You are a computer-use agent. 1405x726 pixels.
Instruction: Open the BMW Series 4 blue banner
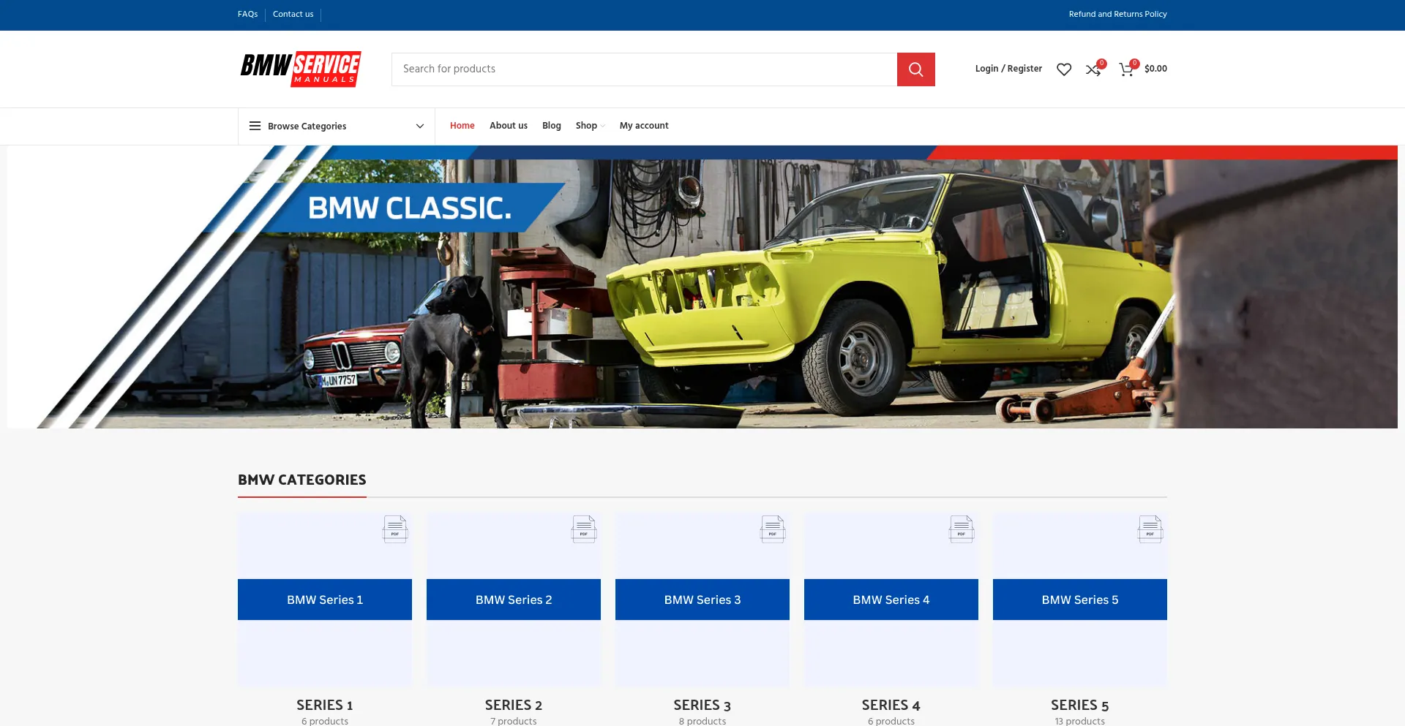(x=891, y=600)
